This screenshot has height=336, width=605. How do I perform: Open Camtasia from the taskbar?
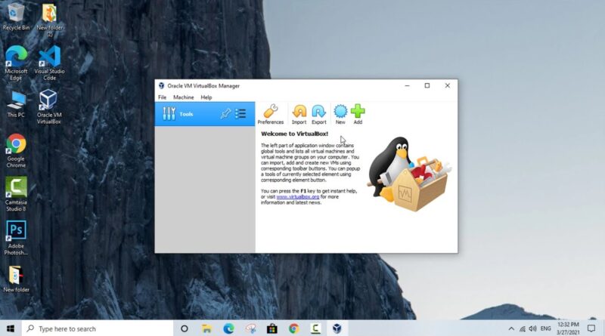coord(315,328)
